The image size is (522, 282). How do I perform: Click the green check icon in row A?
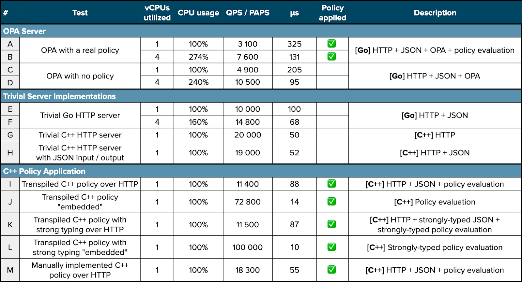(x=331, y=44)
